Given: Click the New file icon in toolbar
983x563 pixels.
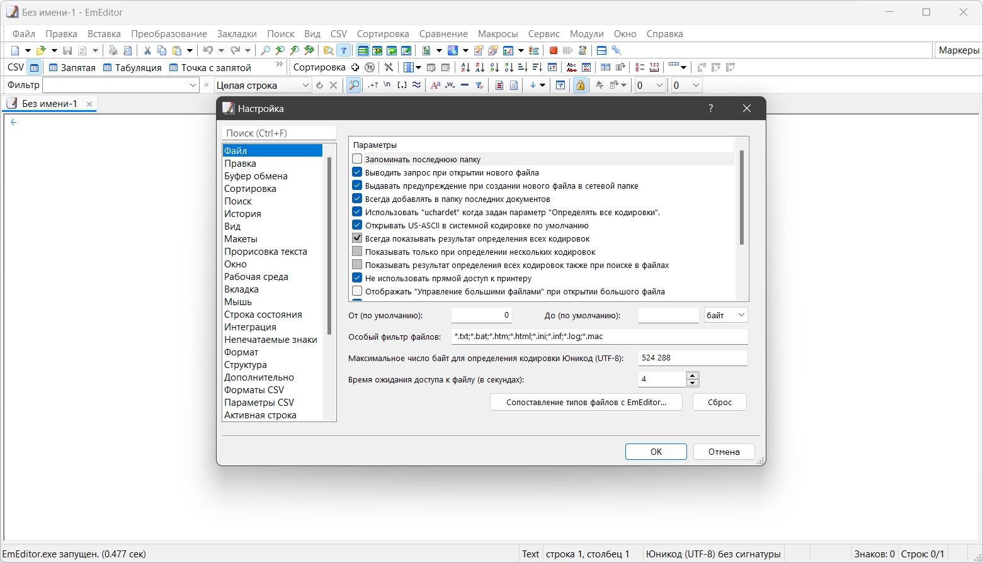Looking at the screenshot, I should (x=15, y=50).
